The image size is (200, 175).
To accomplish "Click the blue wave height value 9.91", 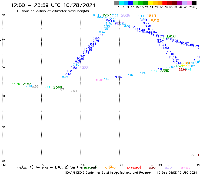I will tap(84, 55).
